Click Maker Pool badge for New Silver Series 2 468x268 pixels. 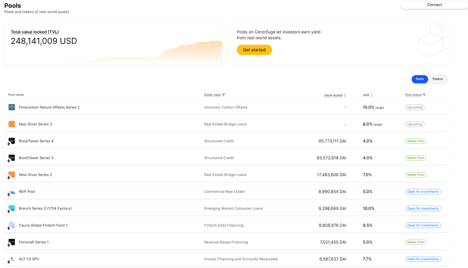point(415,175)
